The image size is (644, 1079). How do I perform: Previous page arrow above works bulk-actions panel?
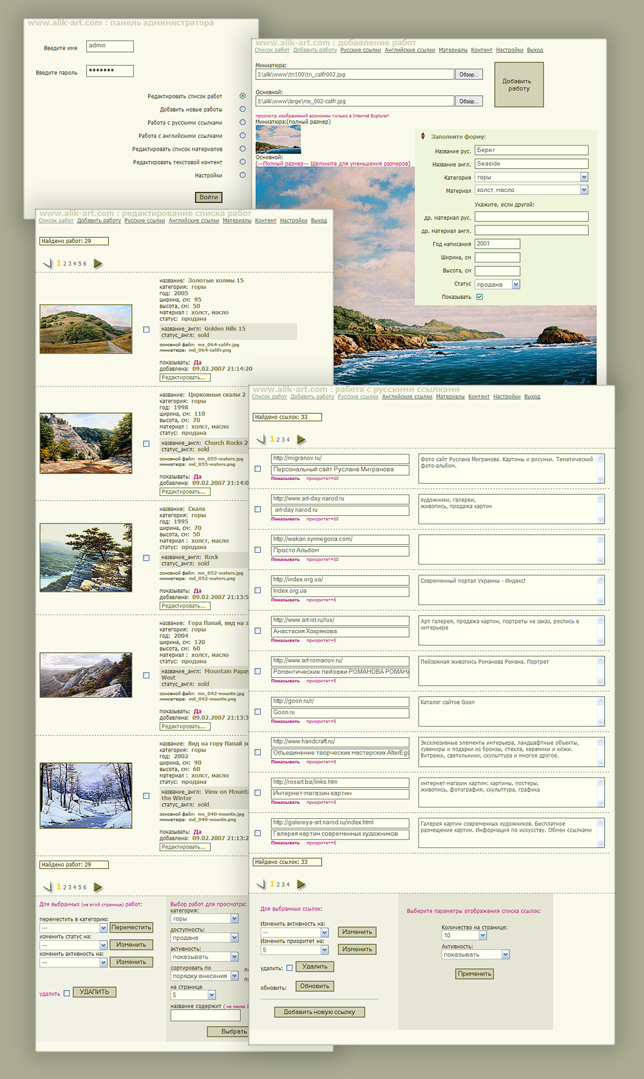coord(47,887)
